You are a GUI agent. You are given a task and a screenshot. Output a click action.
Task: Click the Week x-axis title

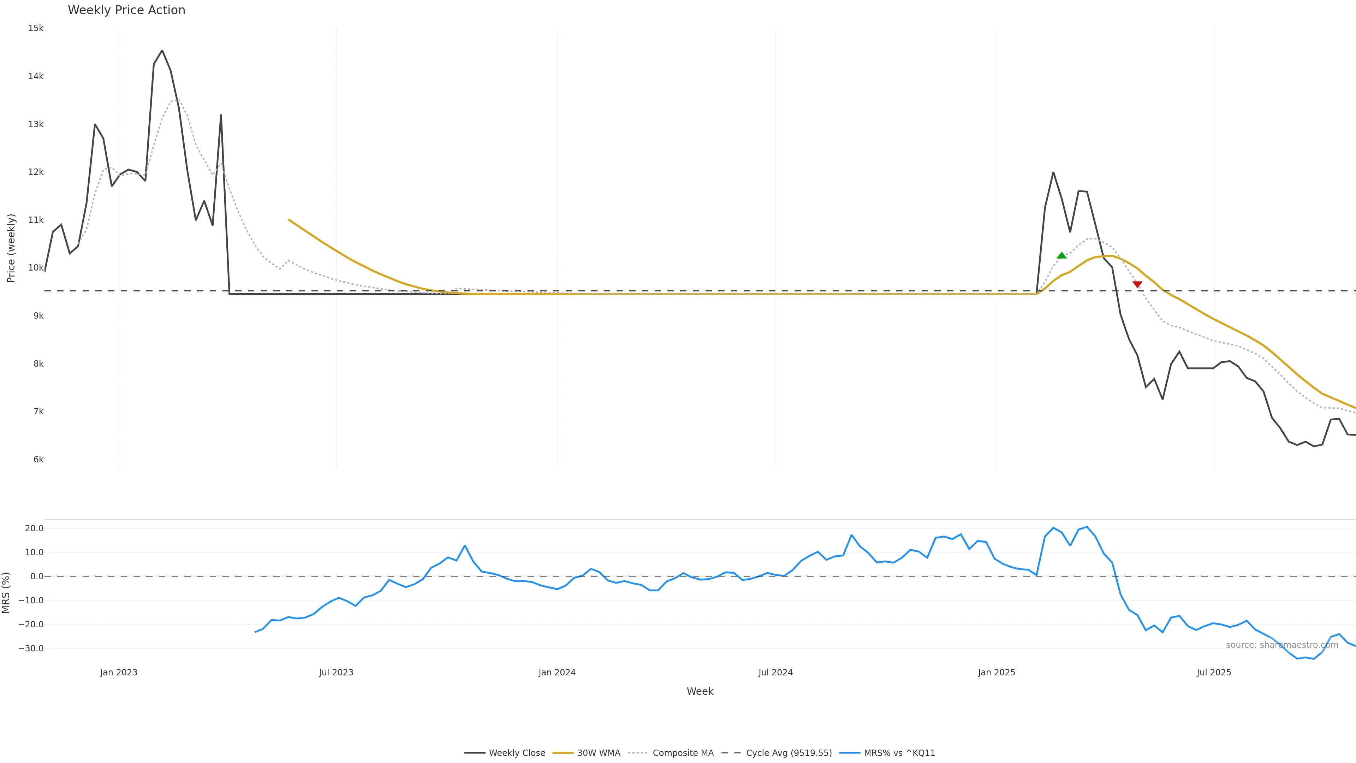[700, 691]
